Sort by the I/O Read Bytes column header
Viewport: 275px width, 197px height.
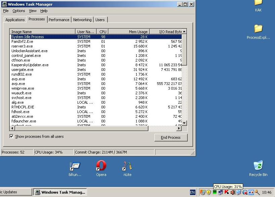point(166,32)
